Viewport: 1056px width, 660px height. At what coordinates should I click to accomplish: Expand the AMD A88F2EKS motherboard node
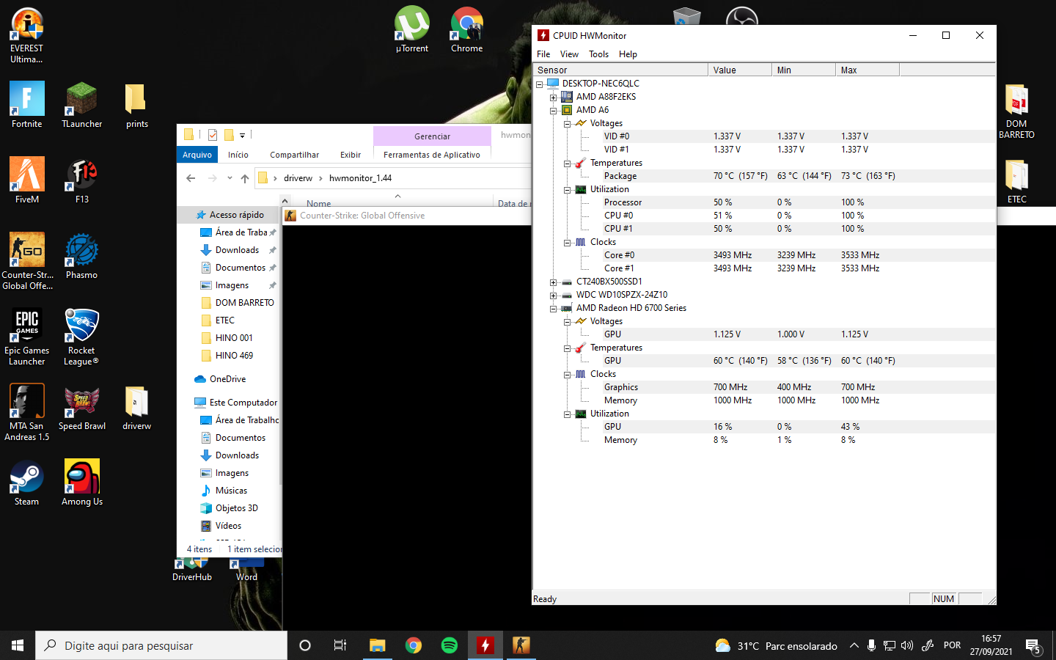554,97
